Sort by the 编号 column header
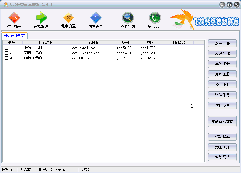The width and height of the screenshot is (241, 173). click(x=13, y=42)
